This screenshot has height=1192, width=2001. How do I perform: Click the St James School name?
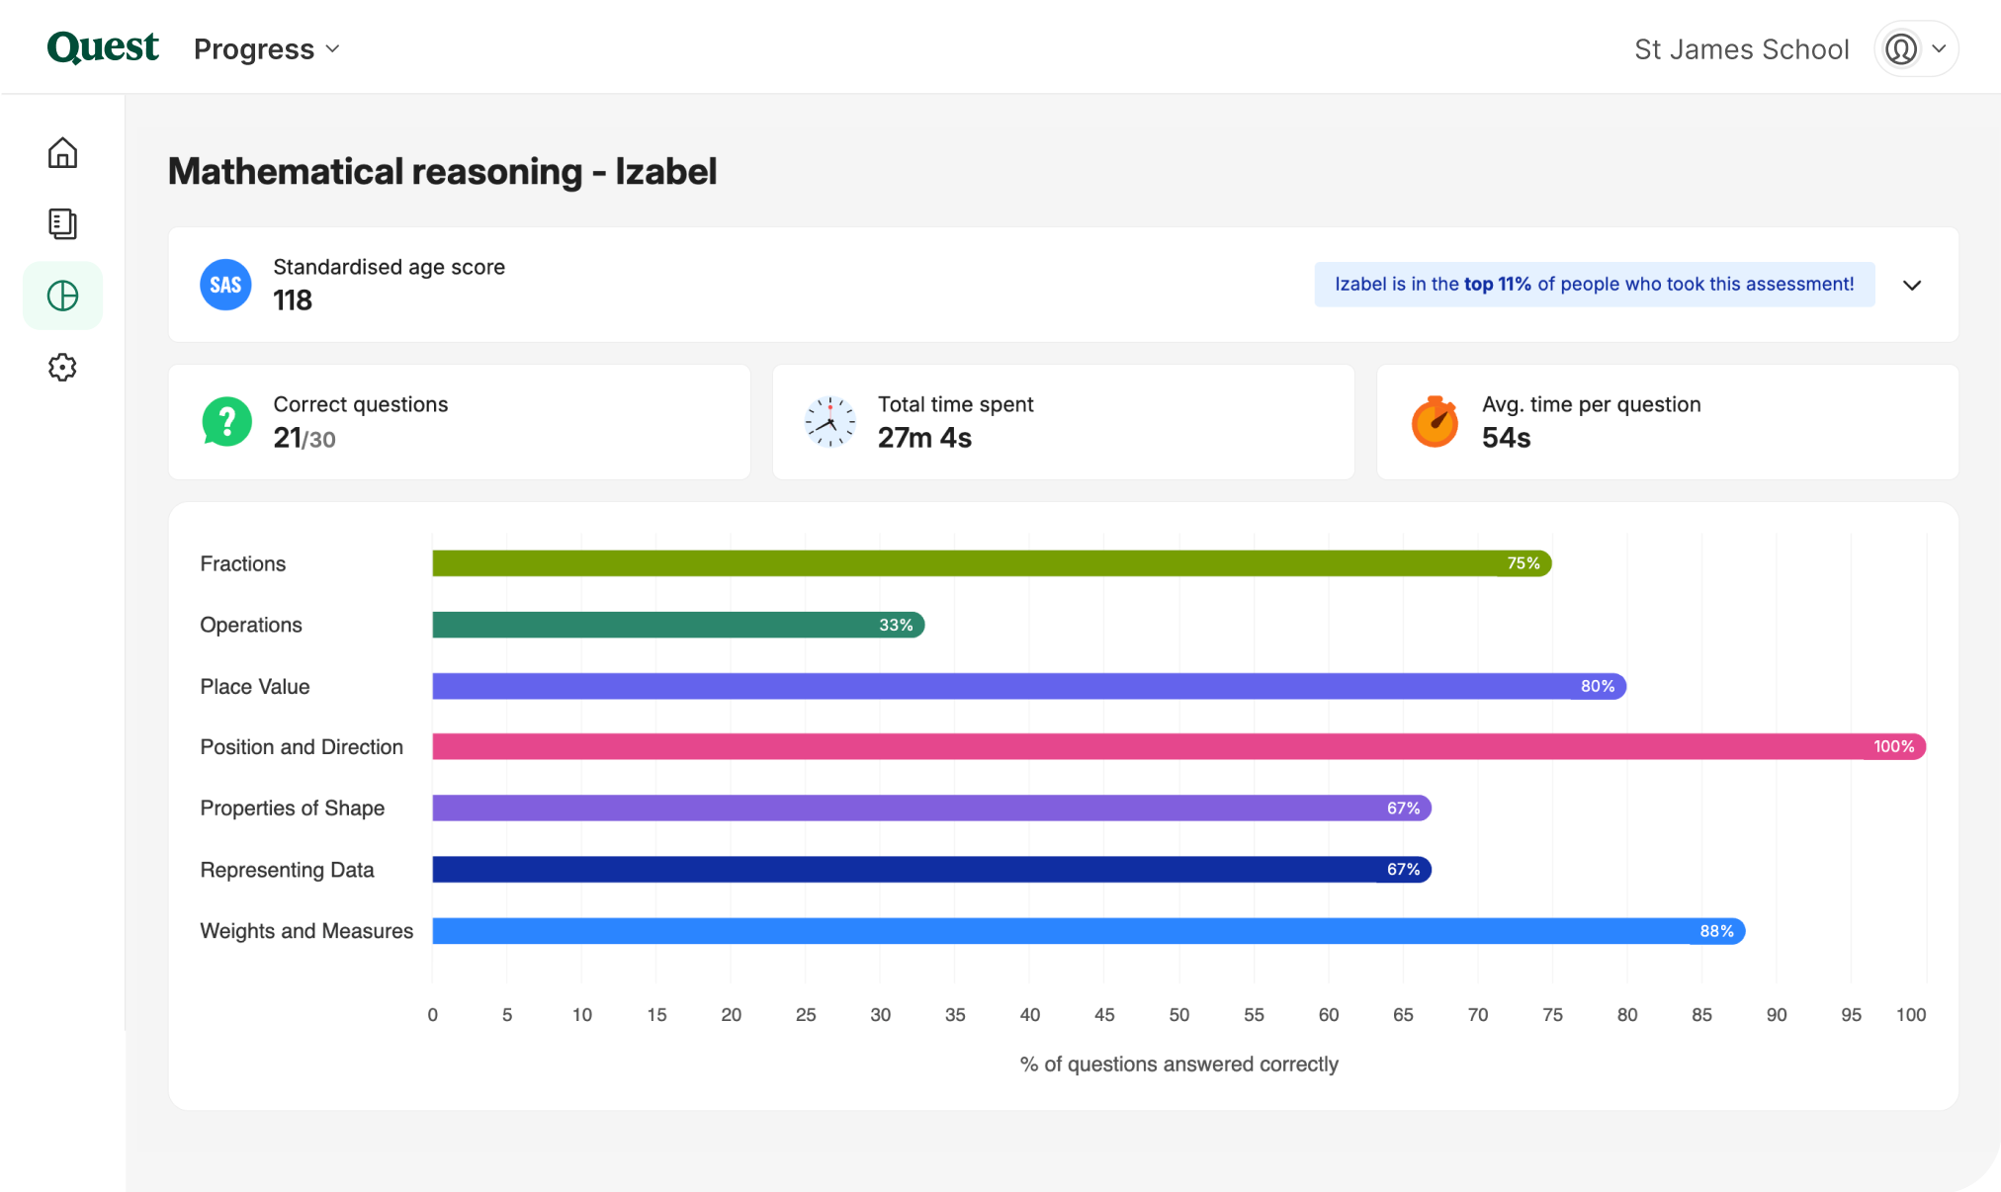tap(1741, 49)
